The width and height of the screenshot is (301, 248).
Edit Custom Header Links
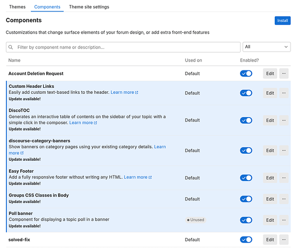click(x=270, y=93)
